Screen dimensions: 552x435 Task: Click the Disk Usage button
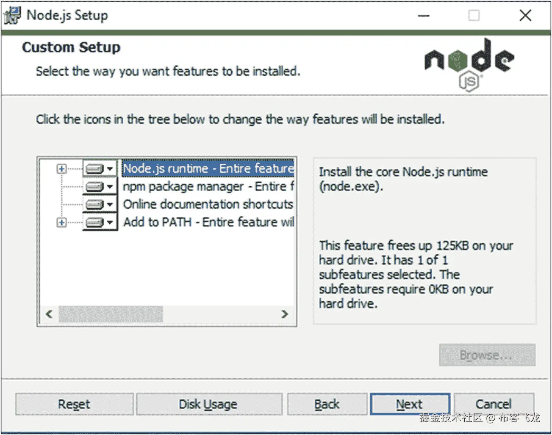pyautogui.click(x=209, y=404)
